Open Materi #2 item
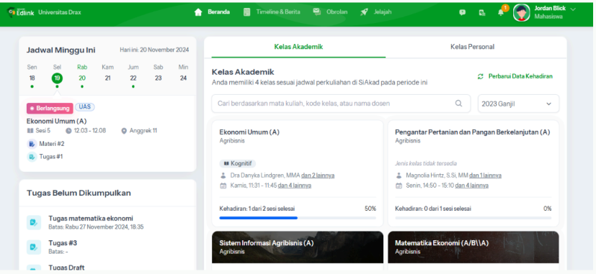Image resolution: width=596 pixels, height=274 pixels. (x=52, y=144)
